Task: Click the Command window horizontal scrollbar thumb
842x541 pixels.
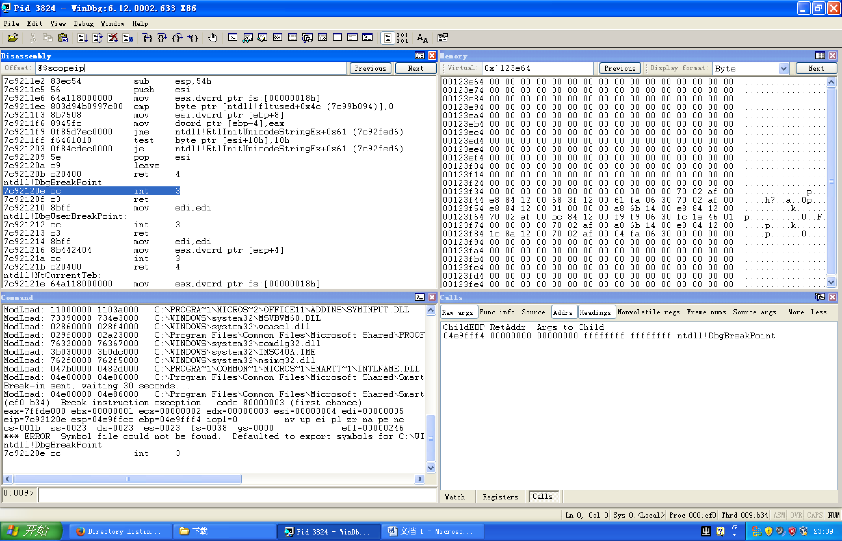Action: click(128, 479)
